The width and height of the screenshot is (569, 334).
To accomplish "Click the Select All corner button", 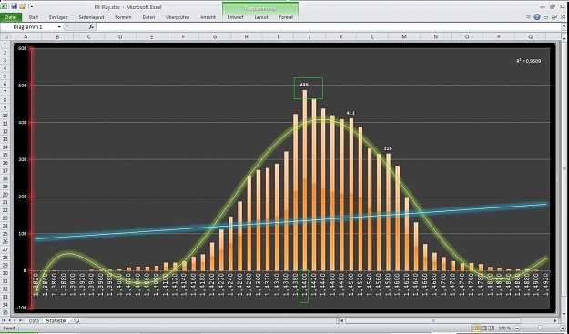I will click(x=5, y=37).
